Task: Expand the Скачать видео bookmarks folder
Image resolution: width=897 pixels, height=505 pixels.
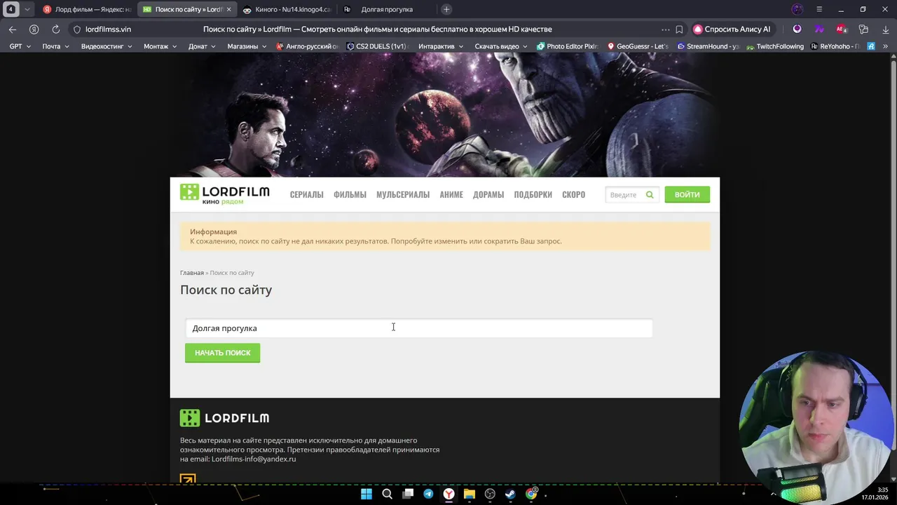Action: (501, 46)
